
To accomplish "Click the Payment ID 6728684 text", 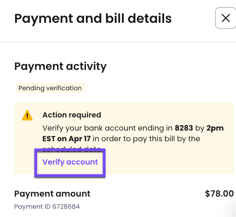I will [47, 206].
